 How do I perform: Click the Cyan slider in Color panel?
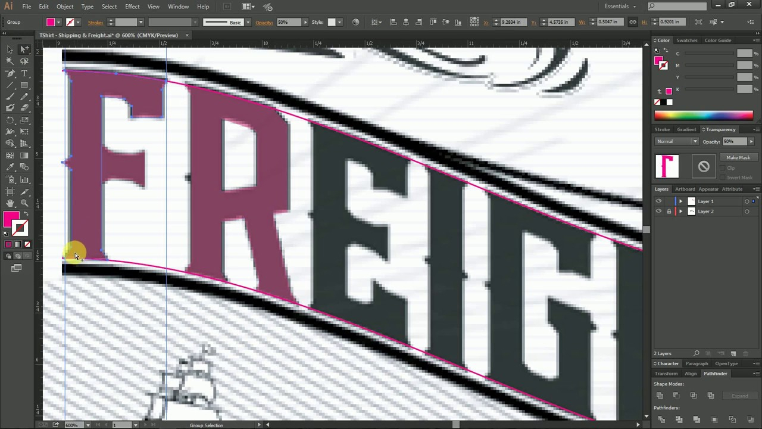[709, 54]
